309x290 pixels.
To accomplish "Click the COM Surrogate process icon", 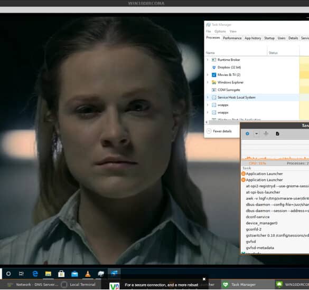I will 214,90.
